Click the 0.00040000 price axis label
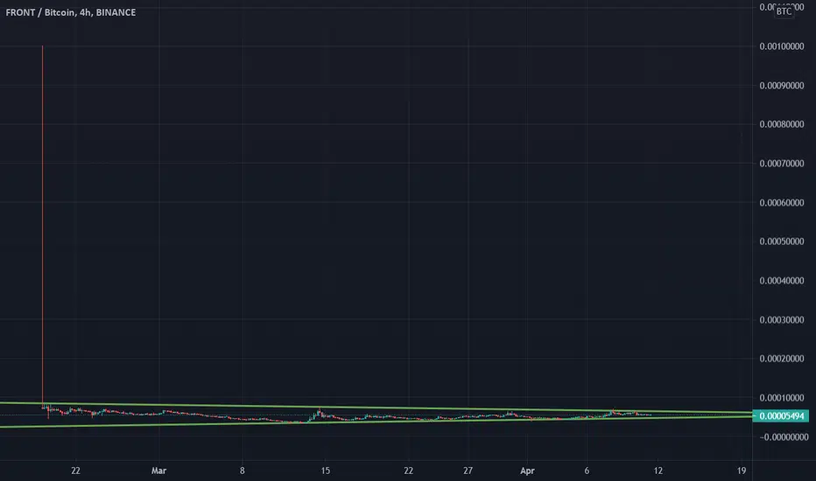 (782, 281)
